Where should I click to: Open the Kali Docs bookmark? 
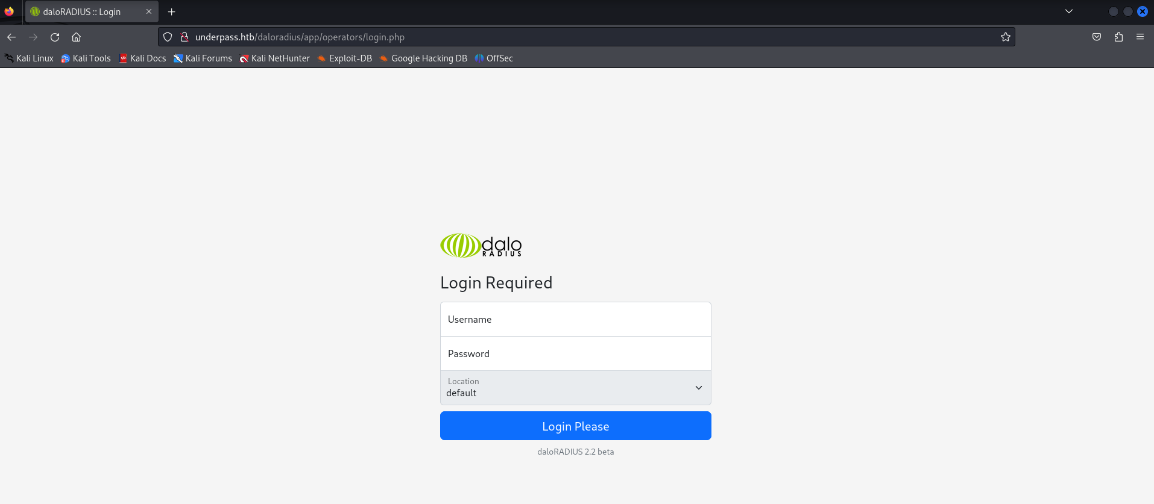[142, 58]
